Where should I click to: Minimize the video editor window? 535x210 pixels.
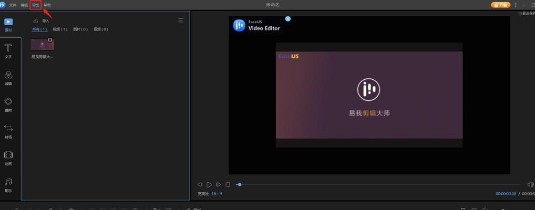pyautogui.click(x=524, y=5)
